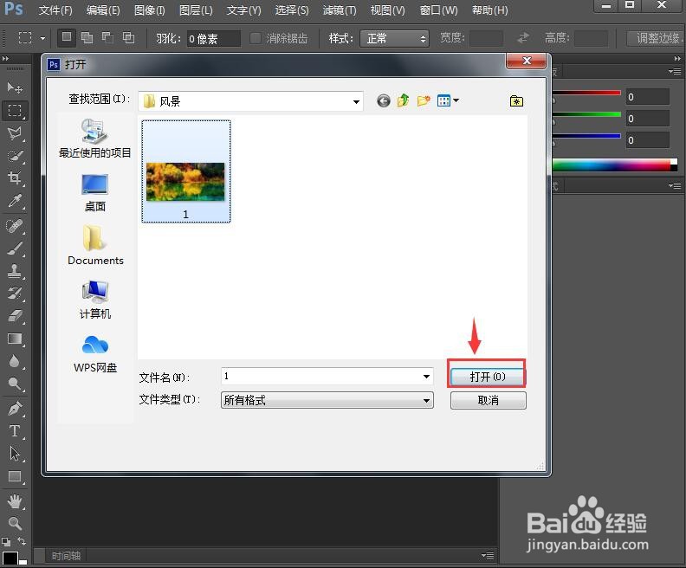This screenshot has width=686, height=568.
Task: Select the Healing Brush tool
Action: click(x=15, y=226)
